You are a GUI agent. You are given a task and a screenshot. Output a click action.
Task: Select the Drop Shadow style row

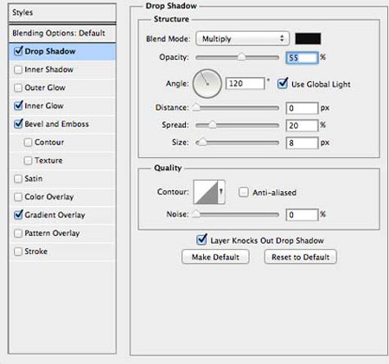click(62, 52)
